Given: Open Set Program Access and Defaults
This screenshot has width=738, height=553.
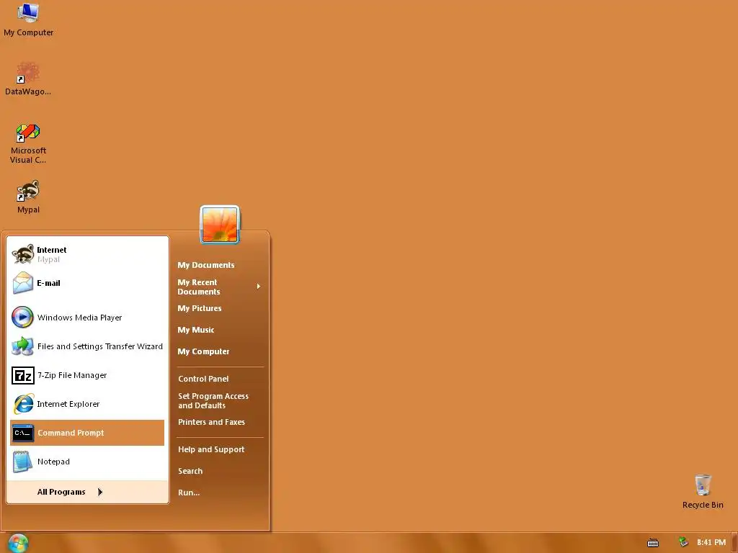Looking at the screenshot, I should coord(219,400).
